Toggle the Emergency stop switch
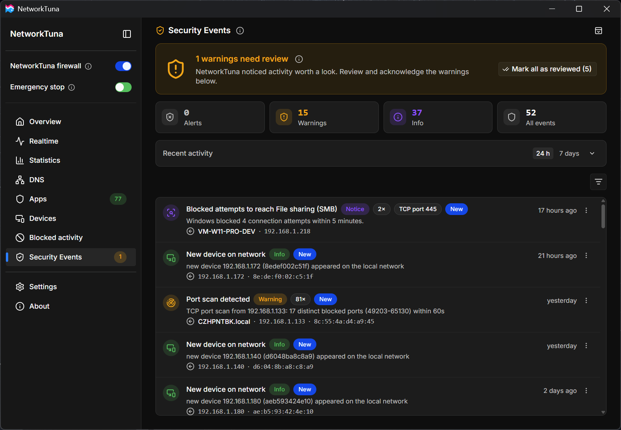Image resolution: width=621 pixels, height=430 pixels. click(123, 87)
